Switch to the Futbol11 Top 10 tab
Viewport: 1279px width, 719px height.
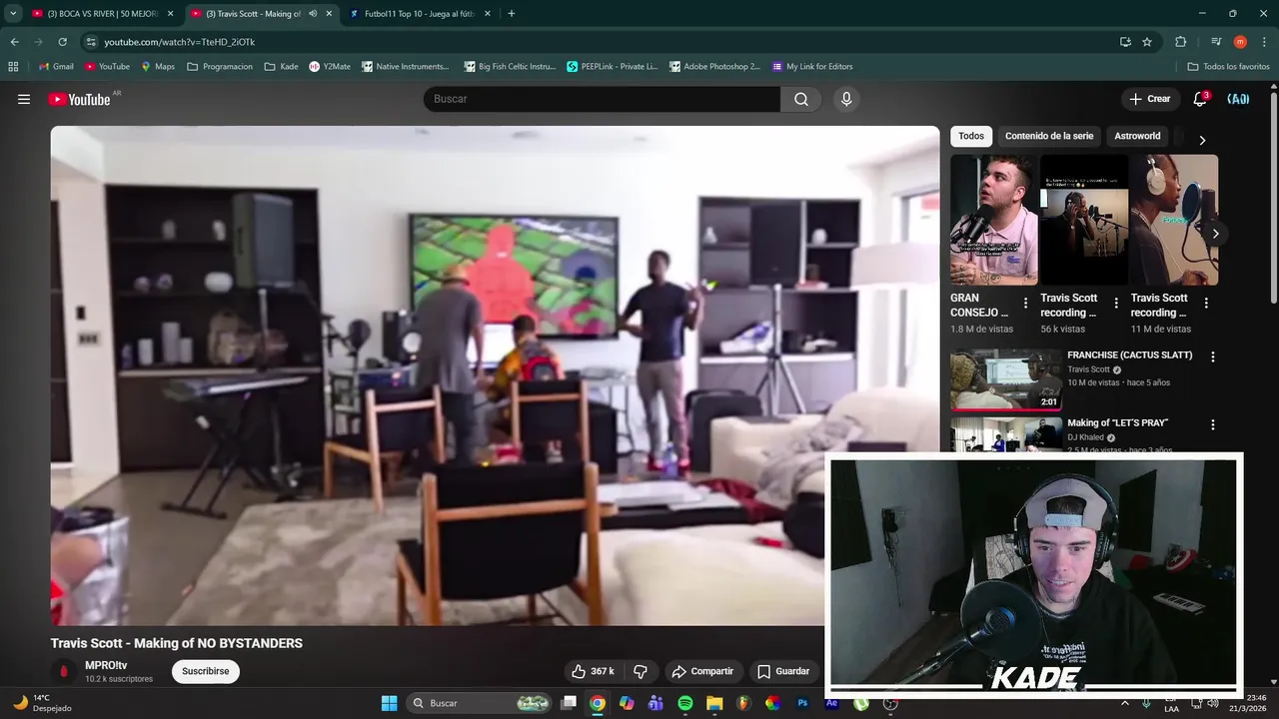click(x=421, y=14)
